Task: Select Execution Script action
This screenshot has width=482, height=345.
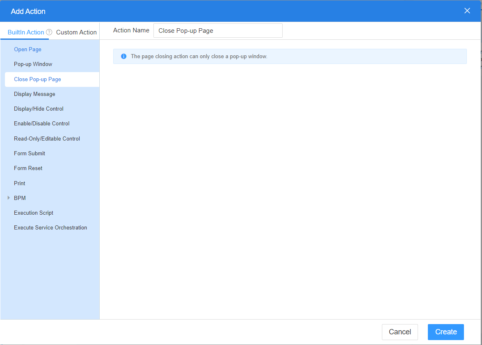Action: (x=34, y=213)
